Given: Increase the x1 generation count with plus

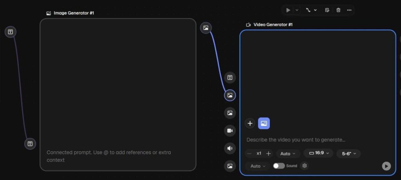Looking at the screenshot, I should (269, 154).
